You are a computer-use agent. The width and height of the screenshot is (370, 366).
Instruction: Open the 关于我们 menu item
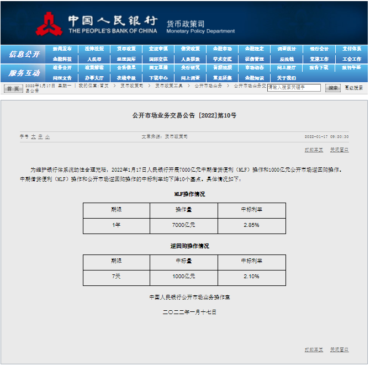click(x=287, y=78)
